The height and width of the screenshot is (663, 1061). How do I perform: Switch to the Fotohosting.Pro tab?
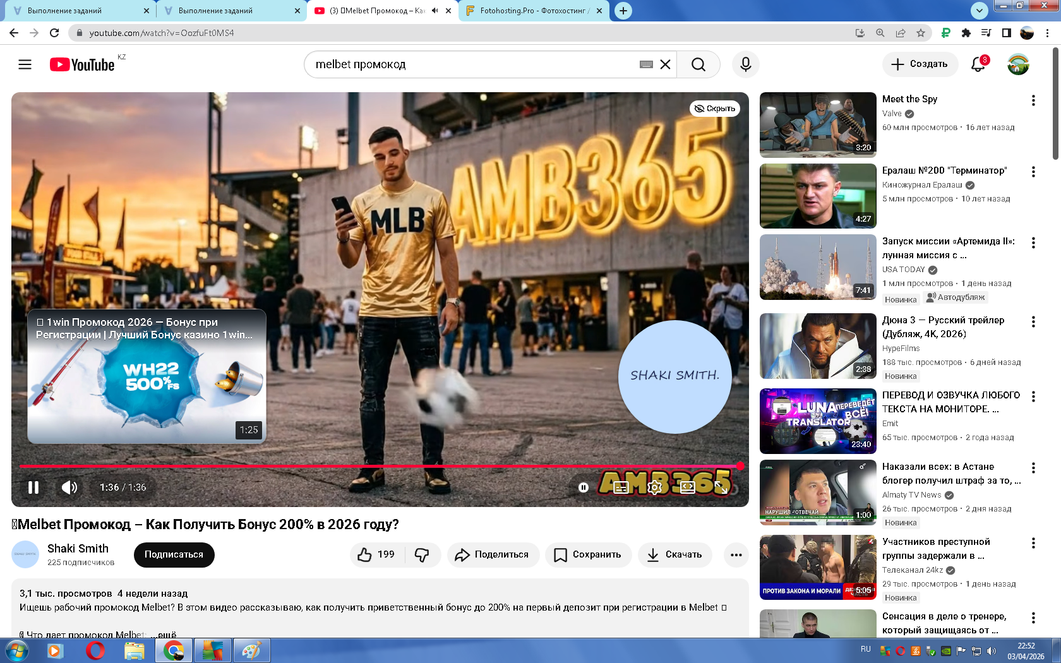(x=534, y=11)
